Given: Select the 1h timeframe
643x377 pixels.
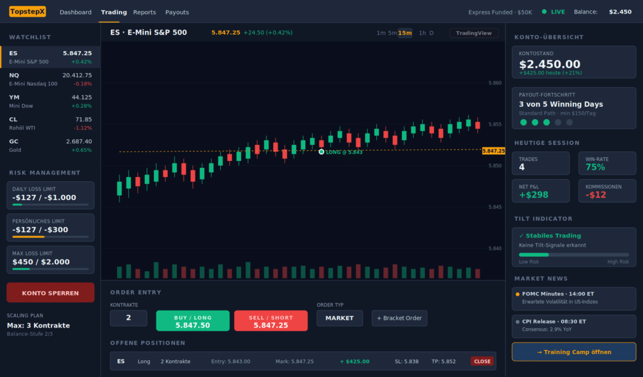Looking at the screenshot, I should coord(422,33).
